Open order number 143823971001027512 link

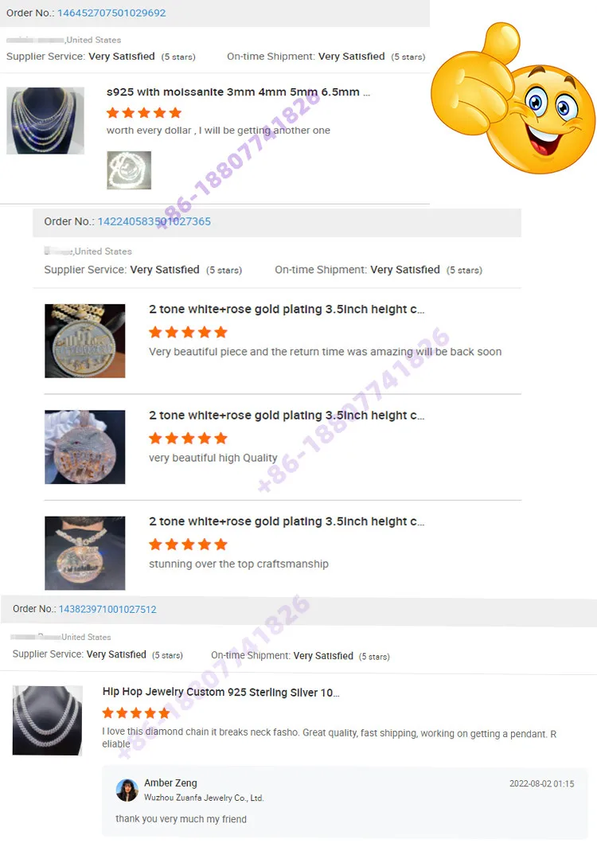click(x=107, y=609)
